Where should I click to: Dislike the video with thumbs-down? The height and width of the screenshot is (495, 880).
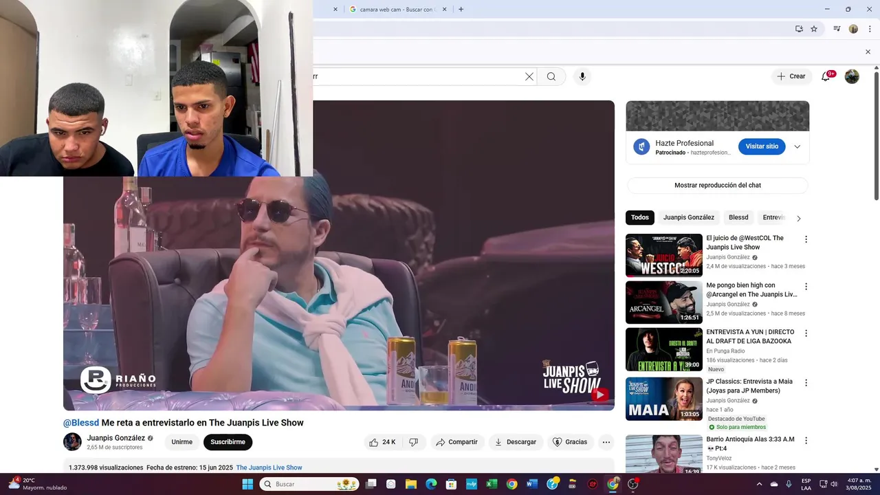pyautogui.click(x=414, y=442)
